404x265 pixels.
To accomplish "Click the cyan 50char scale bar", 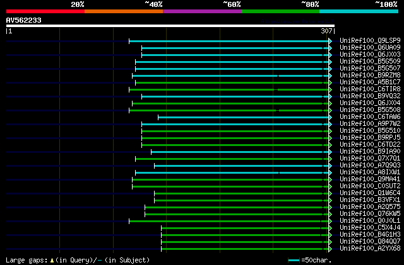I will [294, 261].
